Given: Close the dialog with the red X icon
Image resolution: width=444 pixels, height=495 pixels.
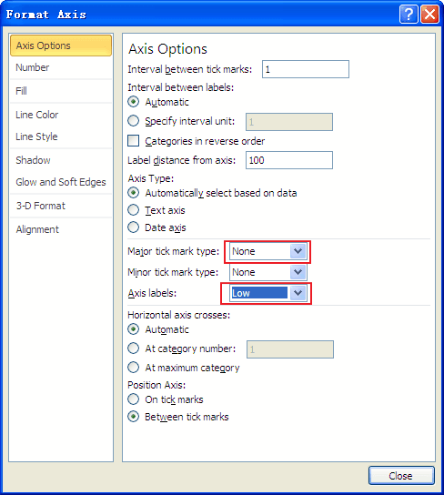Looking at the screenshot, I should coord(429,15).
